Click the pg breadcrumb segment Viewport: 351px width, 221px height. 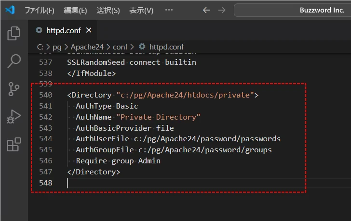(x=57, y=47)
